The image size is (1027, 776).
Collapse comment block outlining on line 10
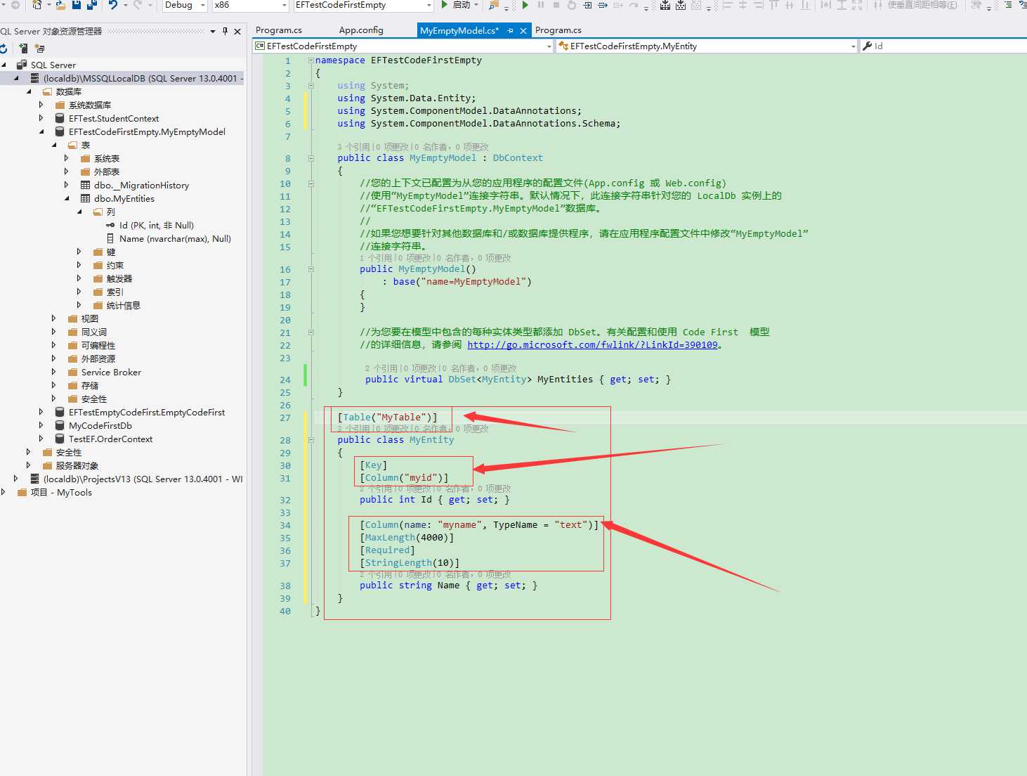pos(310,183)
